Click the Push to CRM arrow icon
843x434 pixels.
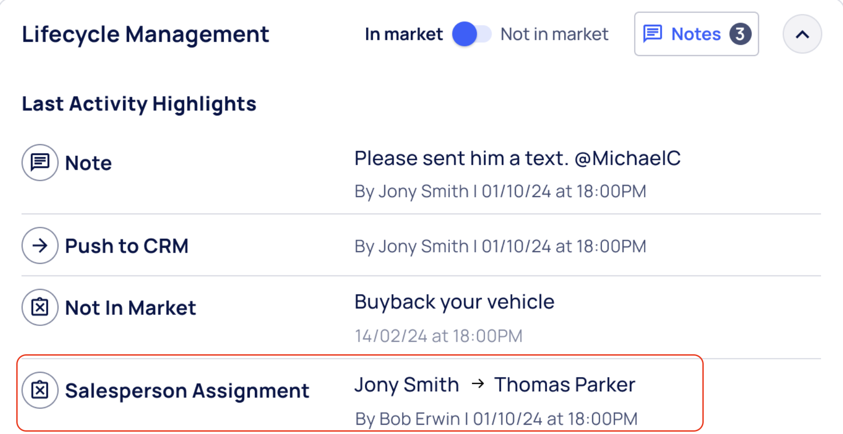pyautogui.click(x=40, y=245)
